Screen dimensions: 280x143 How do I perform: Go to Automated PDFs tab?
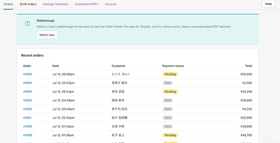coord(86,4)
